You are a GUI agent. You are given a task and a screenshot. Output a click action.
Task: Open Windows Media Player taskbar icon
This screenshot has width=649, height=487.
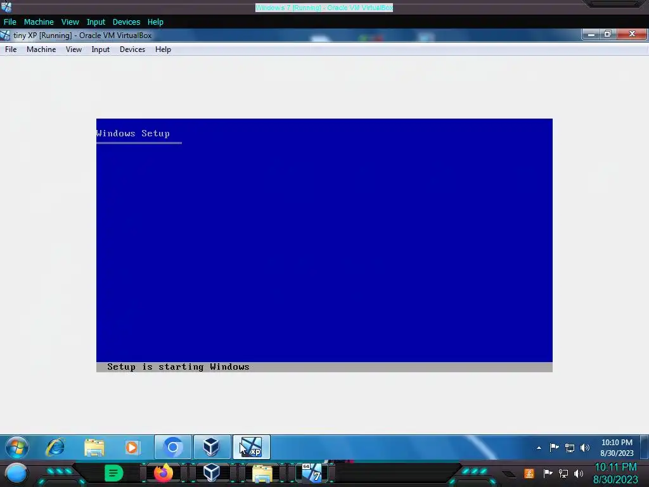click(132, 447)
